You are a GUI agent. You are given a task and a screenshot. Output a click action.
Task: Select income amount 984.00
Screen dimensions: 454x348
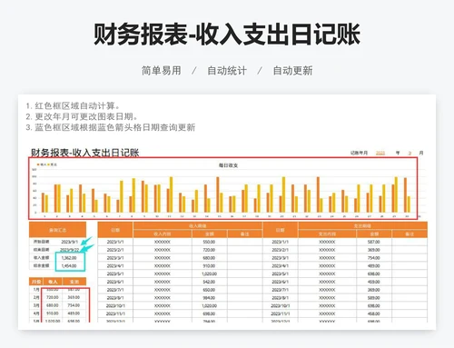pyautogui.click(x=209, y=298)
